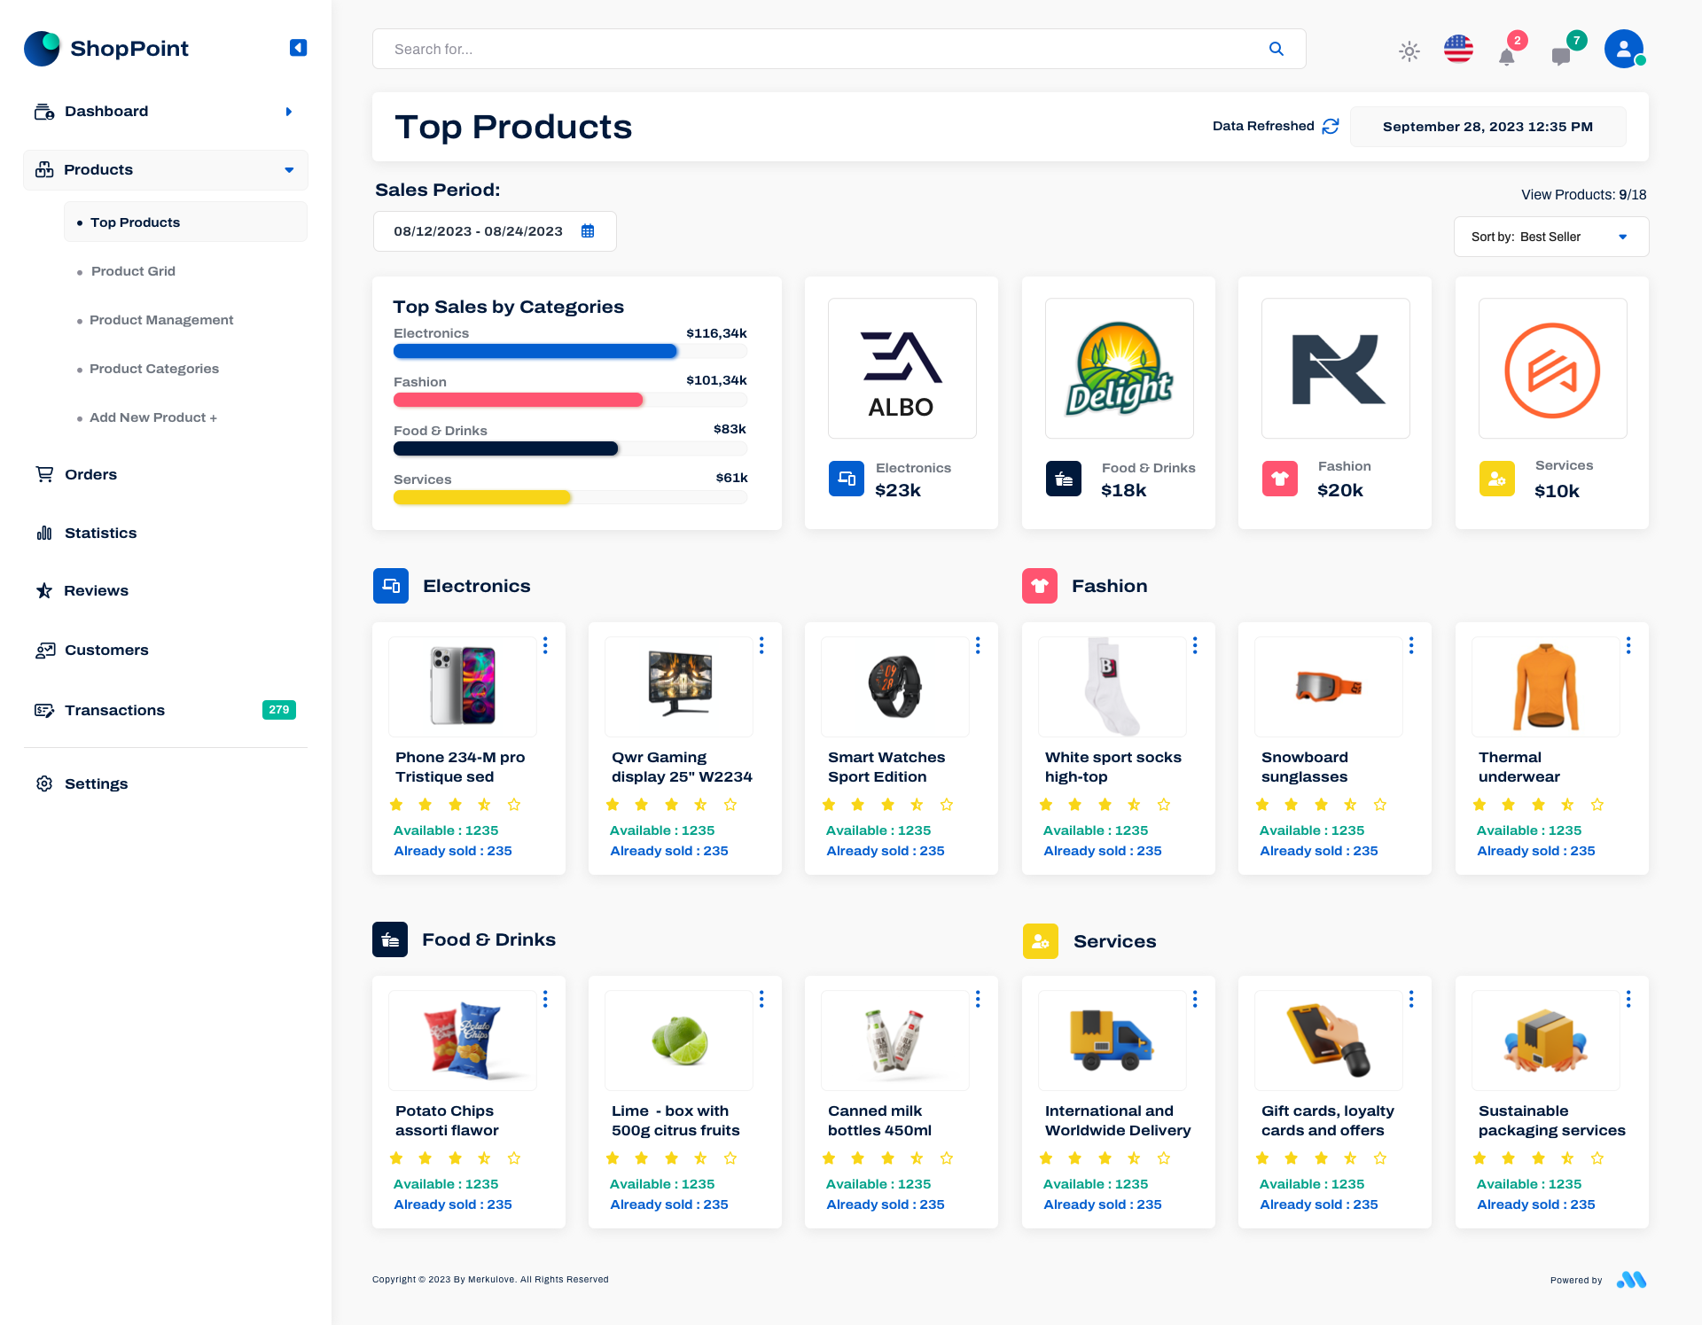Select the Statistics icon in sidebar
Screen dimensions: 1702x1325
(44, 533)
